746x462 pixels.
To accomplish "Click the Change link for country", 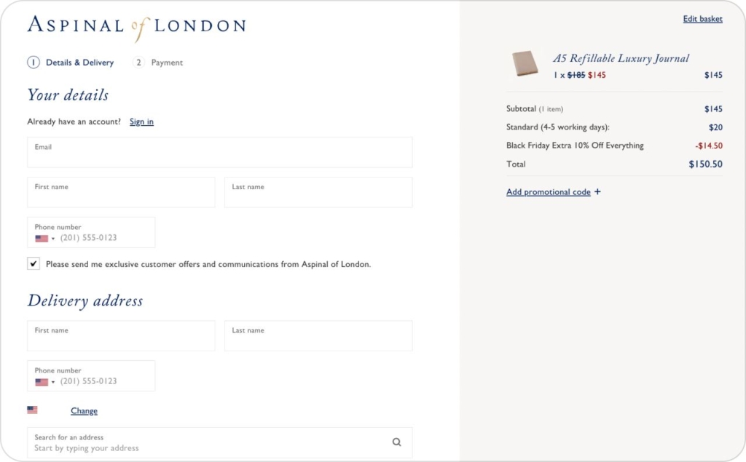I will tap(84, 410).
